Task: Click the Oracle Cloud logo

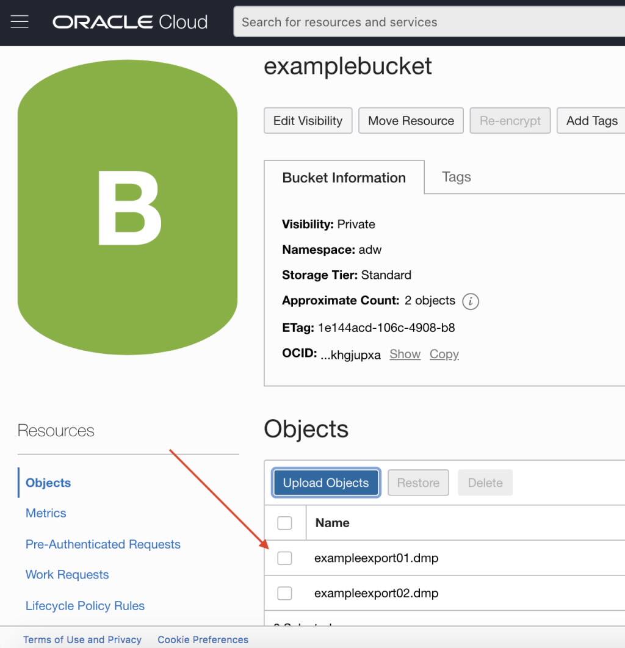Action: click(x=129, y=21)
